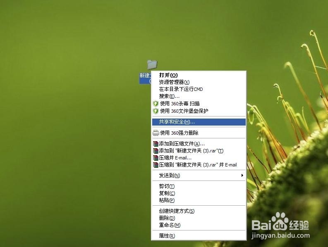The height and width of the screenshot is (247, 328).
Task: Click the highlighted 新建 folder name label
Action: point(145,78)
